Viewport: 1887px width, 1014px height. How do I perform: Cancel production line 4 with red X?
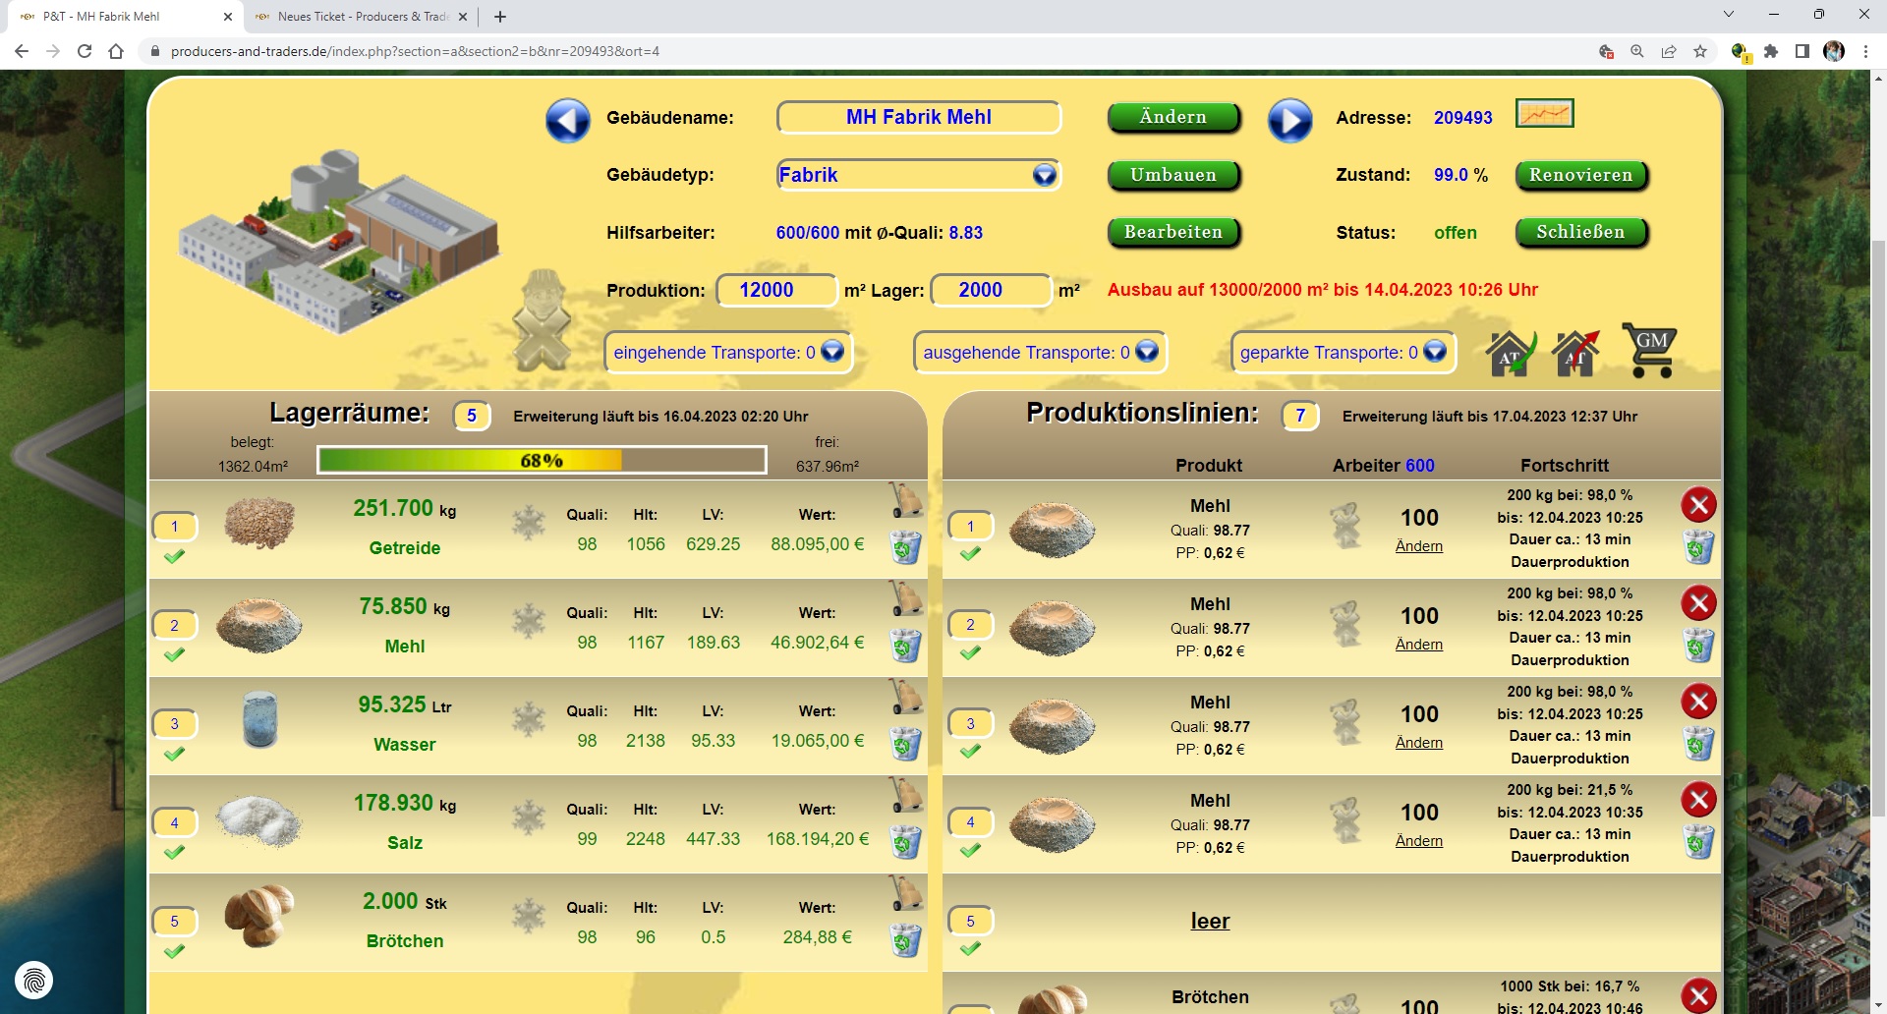tap(1698, 800)
